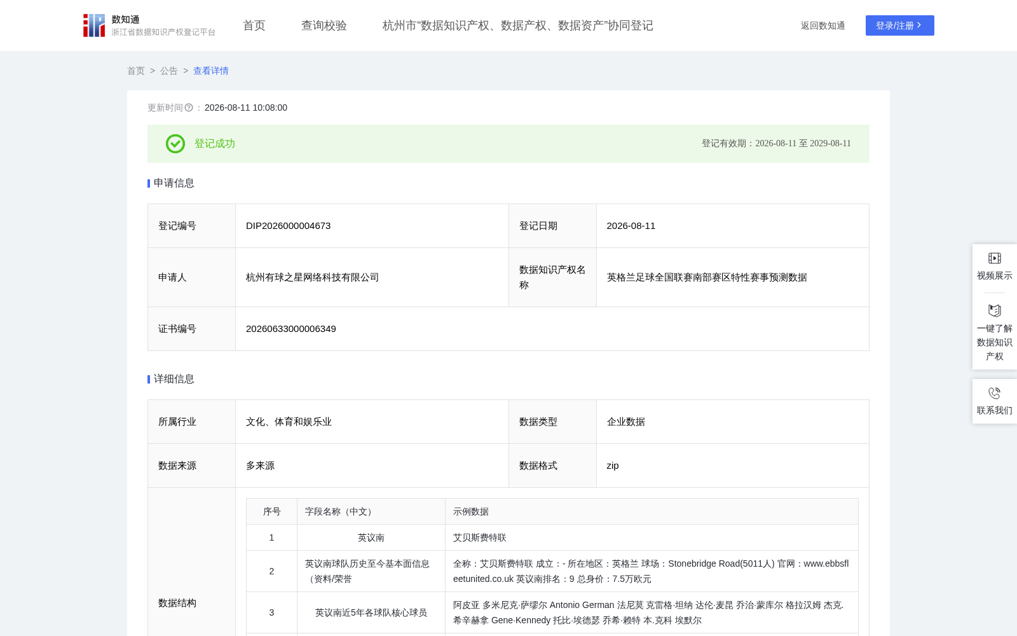Click 首页 in the breadcrumb
This screenshot has width=1017, height=636.
coord(136,71)
